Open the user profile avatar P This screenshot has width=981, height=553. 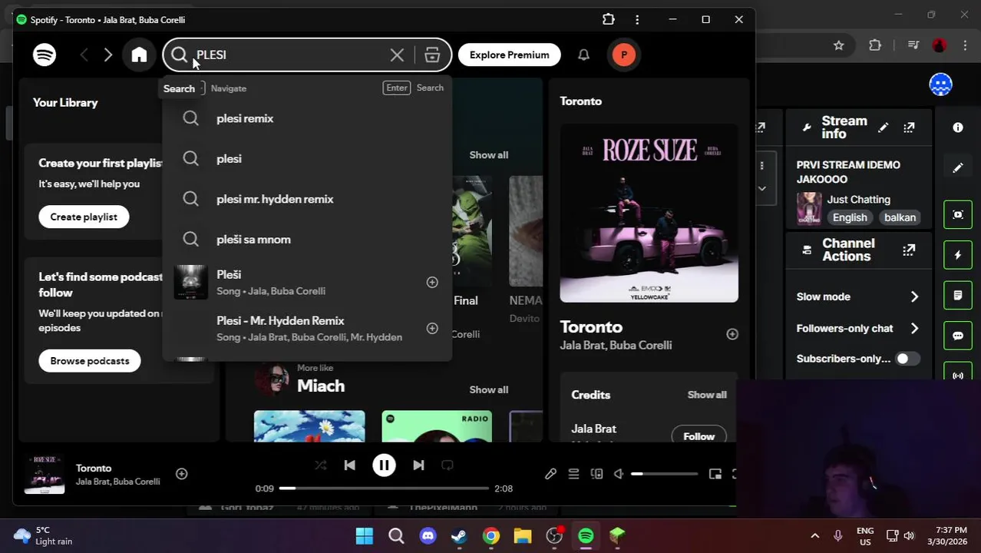623,55
